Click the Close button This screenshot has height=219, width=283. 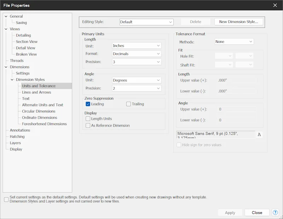coord(257,213)
